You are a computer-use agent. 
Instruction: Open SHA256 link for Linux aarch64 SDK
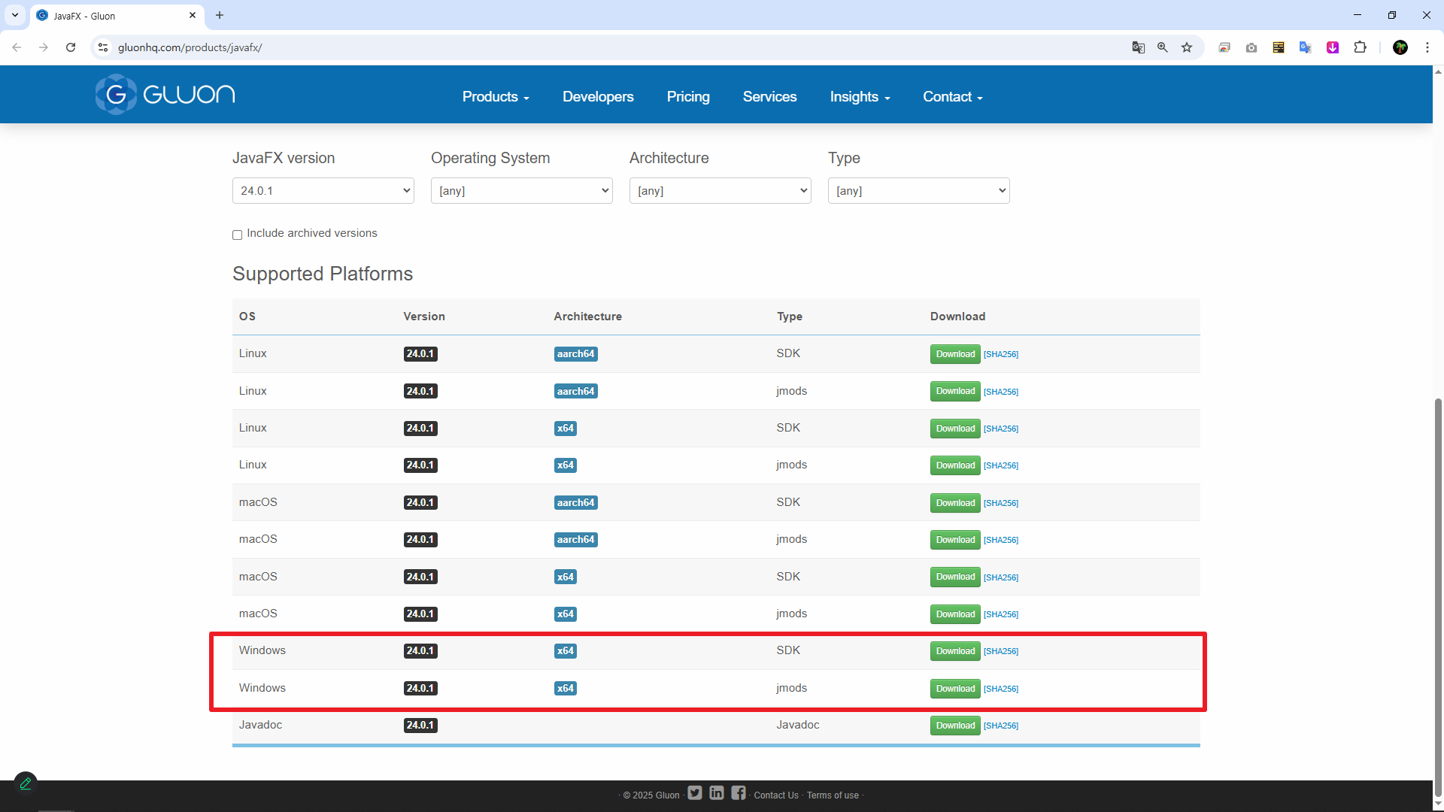click(x=1001, y=355)
